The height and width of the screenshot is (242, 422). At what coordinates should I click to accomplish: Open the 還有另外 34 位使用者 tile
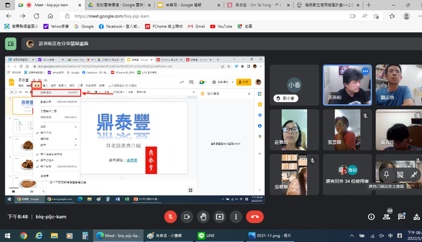click(347, 174)
